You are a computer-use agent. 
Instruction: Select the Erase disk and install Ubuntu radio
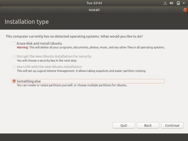click(14, 43)
